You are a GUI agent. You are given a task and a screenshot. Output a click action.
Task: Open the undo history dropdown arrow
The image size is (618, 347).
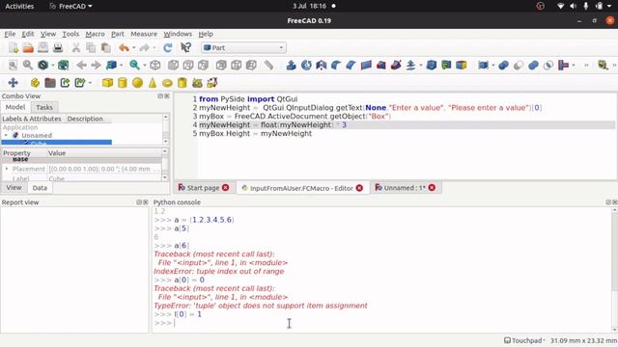coord(134,48)
